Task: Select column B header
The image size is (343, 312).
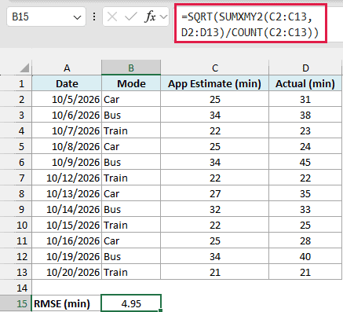Action: [x=131, y=68]
